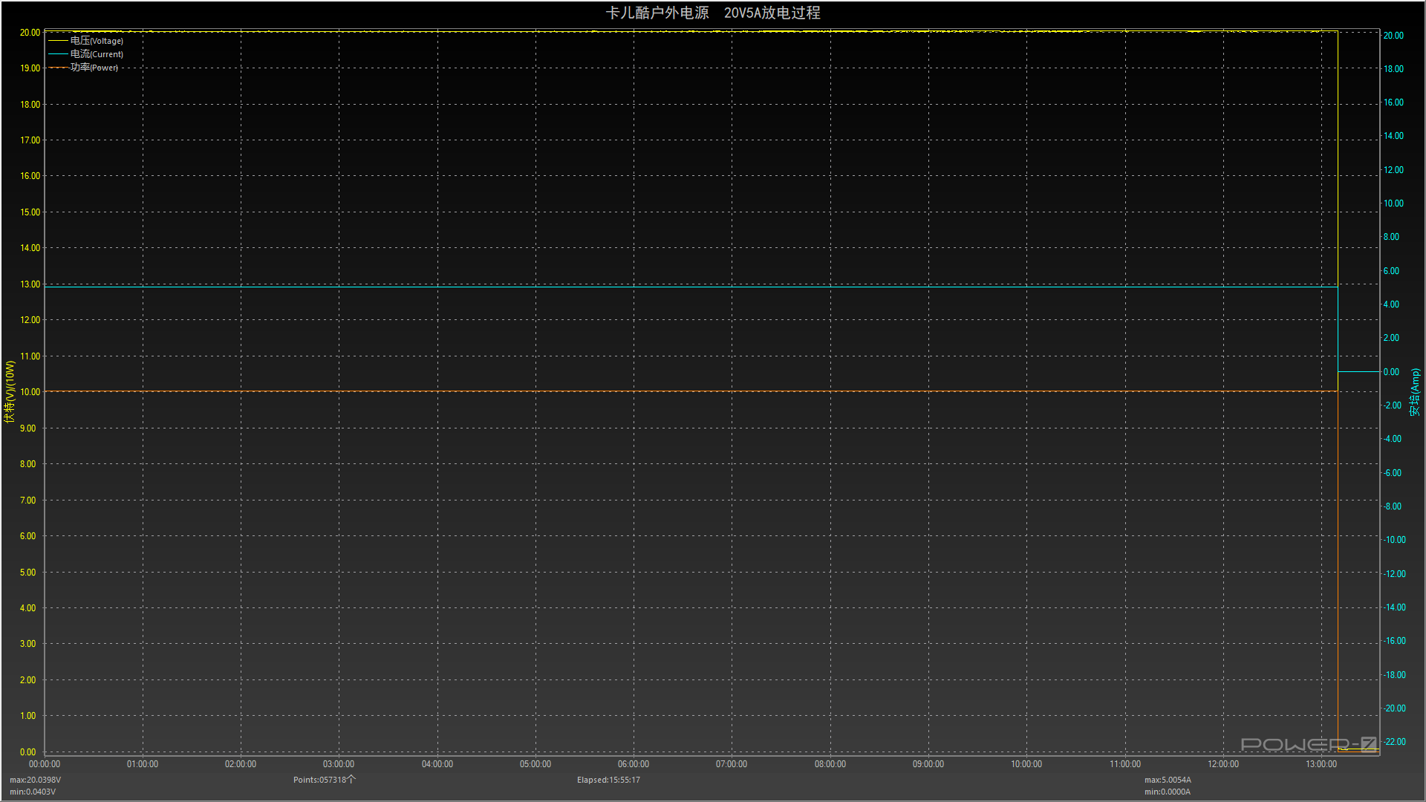Click the 13.00 left axis tick label
This screenshot has width=1426, height=802.
[30, 284]
